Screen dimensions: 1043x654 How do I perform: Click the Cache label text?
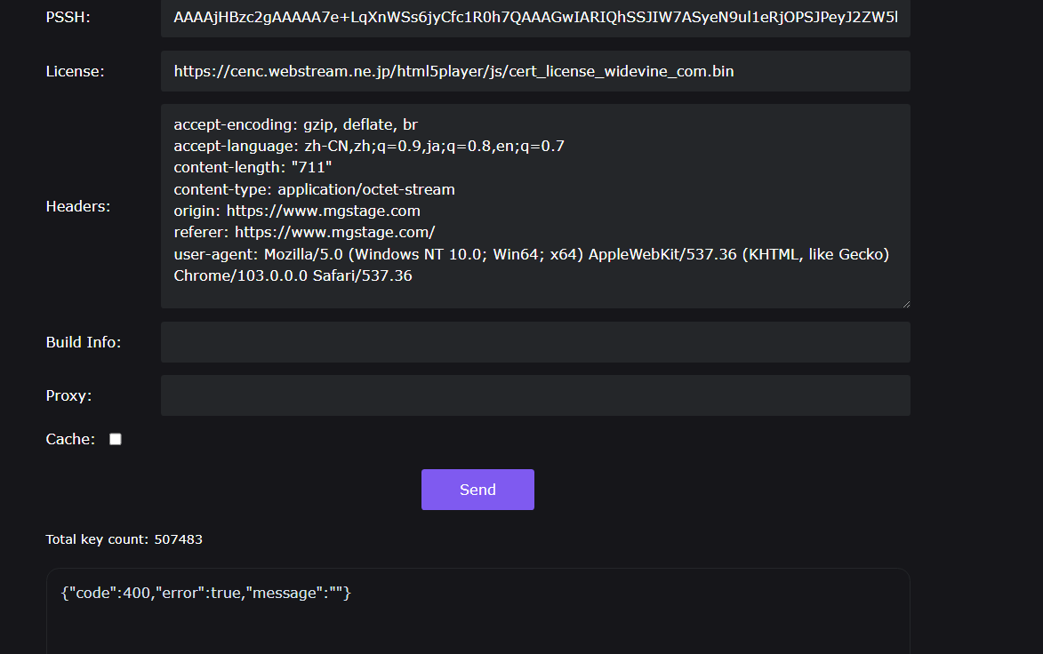tap(70, 439)
